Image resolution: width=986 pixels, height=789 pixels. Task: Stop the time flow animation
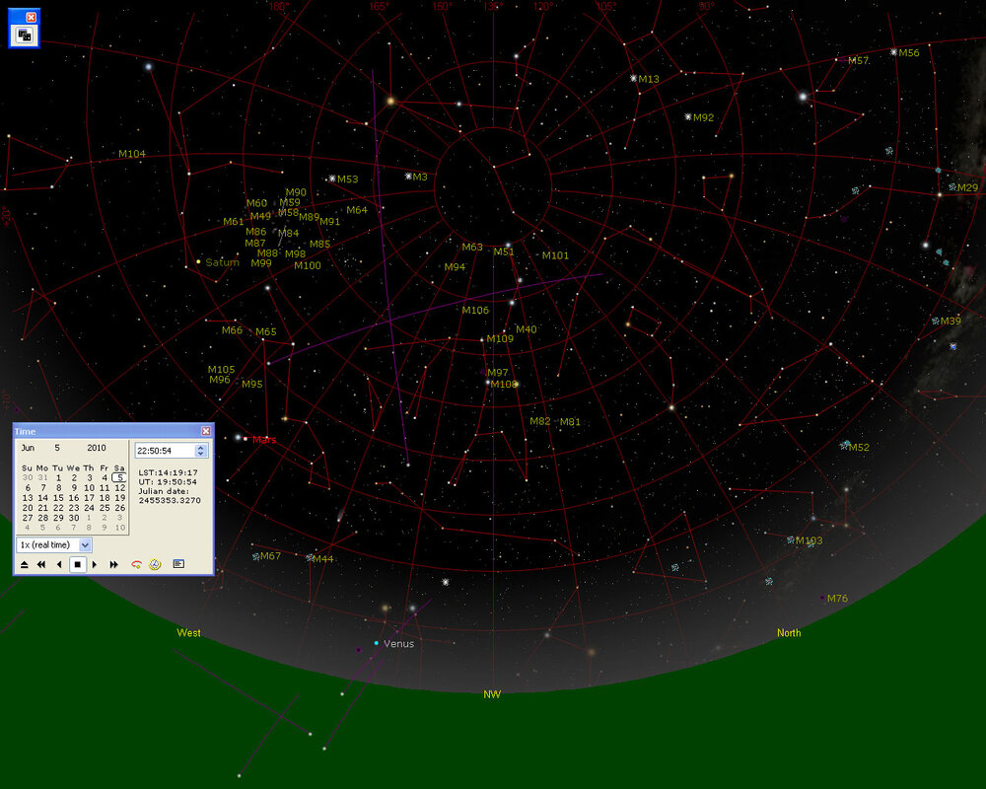tap(76, 564)
